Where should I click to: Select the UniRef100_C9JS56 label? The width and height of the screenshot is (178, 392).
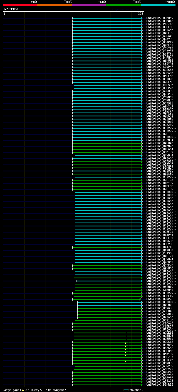[x=160, y=253]
